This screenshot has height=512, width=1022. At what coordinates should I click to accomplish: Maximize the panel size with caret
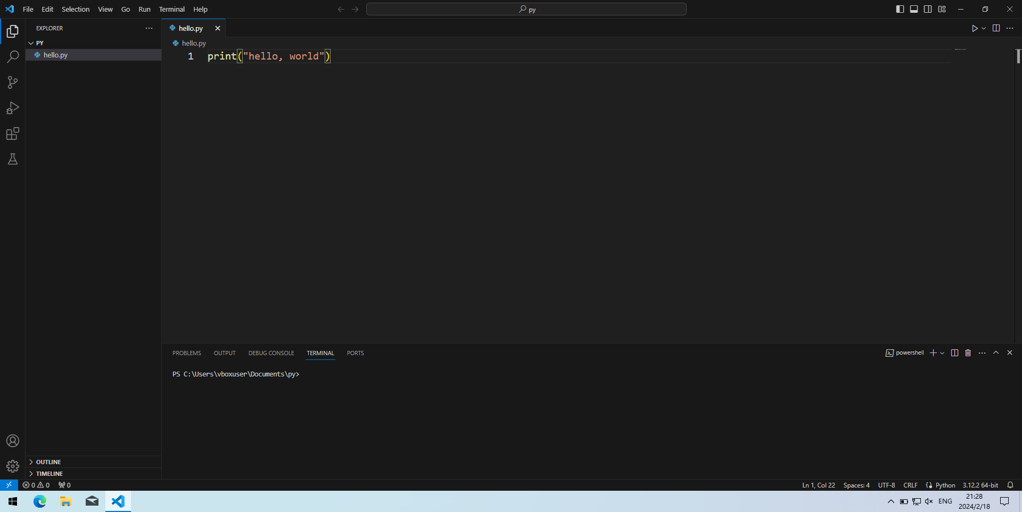pyautogui.click(x=996, y=352)
